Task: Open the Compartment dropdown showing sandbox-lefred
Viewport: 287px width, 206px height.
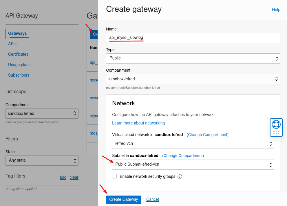Action: [193, 79]
